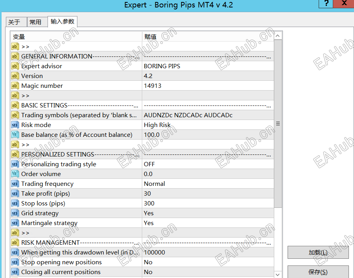Click the string icon beside Version
This screenshot has width=354, height=278.
coord(15,76)
